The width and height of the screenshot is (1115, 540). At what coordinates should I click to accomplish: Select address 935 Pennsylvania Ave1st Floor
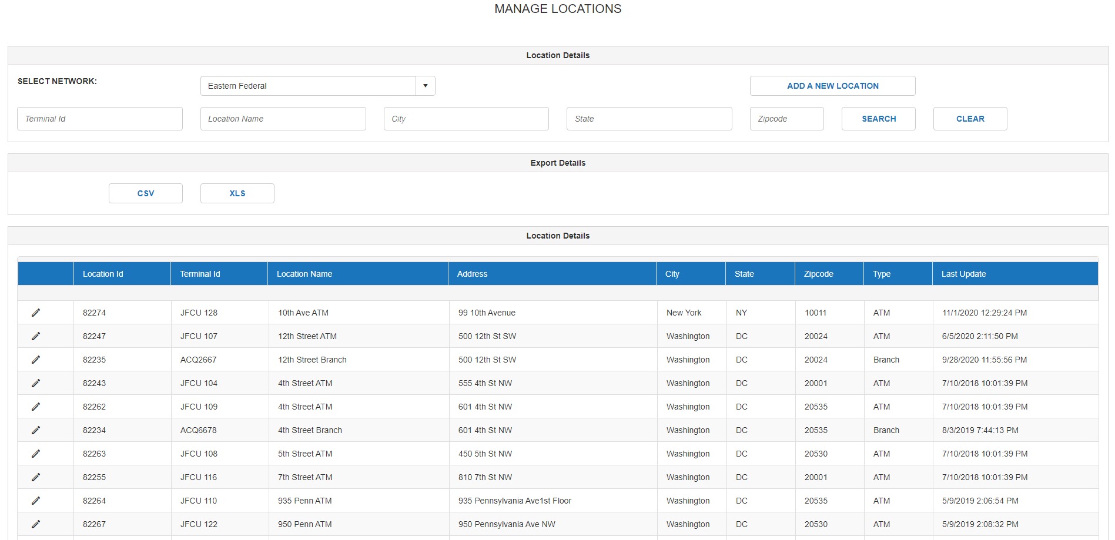(x=515, y=501)
